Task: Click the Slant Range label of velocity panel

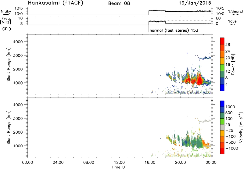Action: click(9, 128)
